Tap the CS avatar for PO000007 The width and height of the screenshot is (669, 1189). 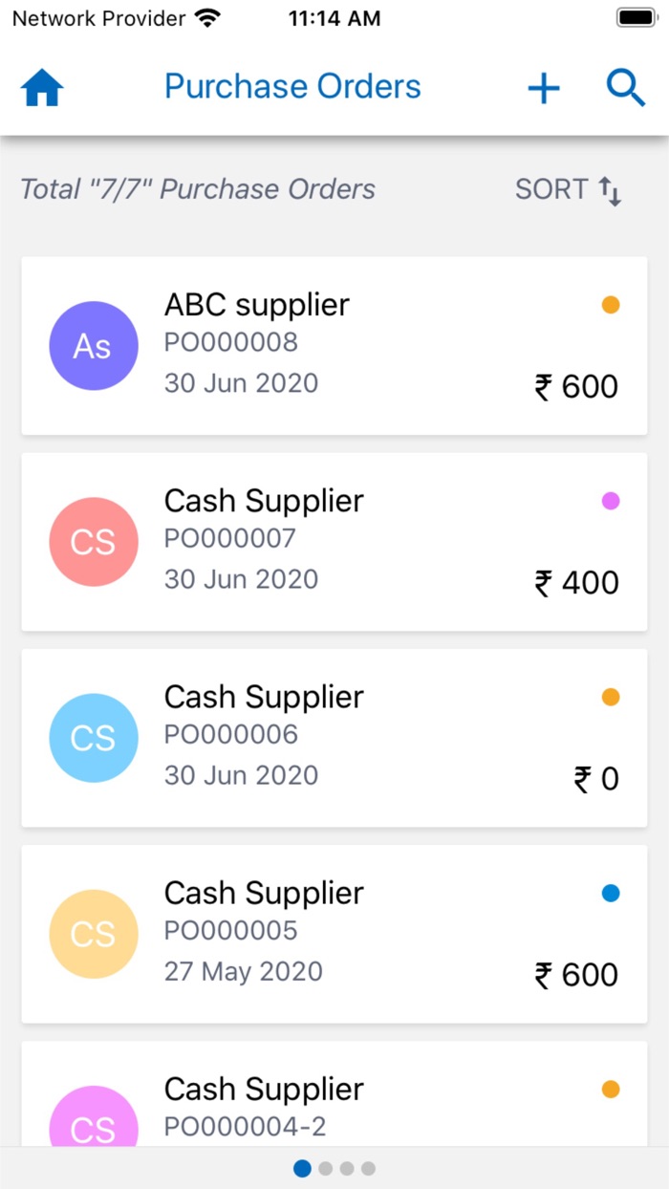pos(94,542)
